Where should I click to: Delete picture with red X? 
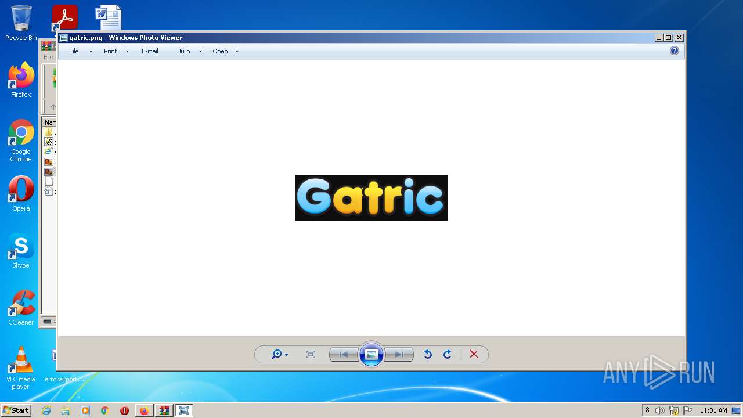[474, 354]
